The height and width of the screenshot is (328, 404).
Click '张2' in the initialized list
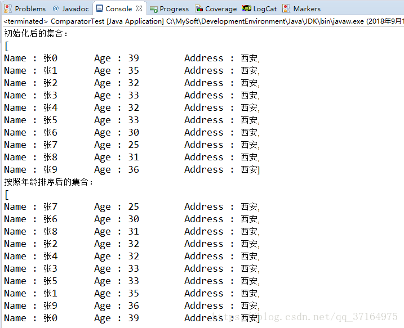pyautogui.click(x=50, y=83)
